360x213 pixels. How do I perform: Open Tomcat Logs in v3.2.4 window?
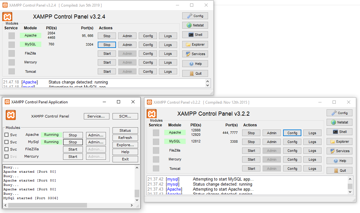168,72
